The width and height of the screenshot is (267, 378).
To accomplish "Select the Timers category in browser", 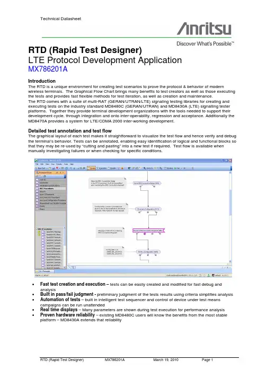I will click(x=51, y=209).
